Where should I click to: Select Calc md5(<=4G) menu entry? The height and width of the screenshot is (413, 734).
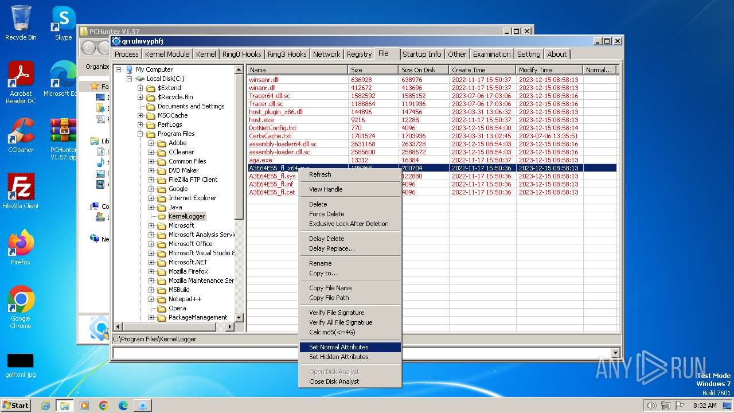pyautogui.click(x=350, y=332)
